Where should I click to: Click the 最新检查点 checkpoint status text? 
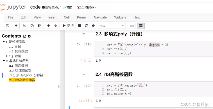click(x=57, y=8)
